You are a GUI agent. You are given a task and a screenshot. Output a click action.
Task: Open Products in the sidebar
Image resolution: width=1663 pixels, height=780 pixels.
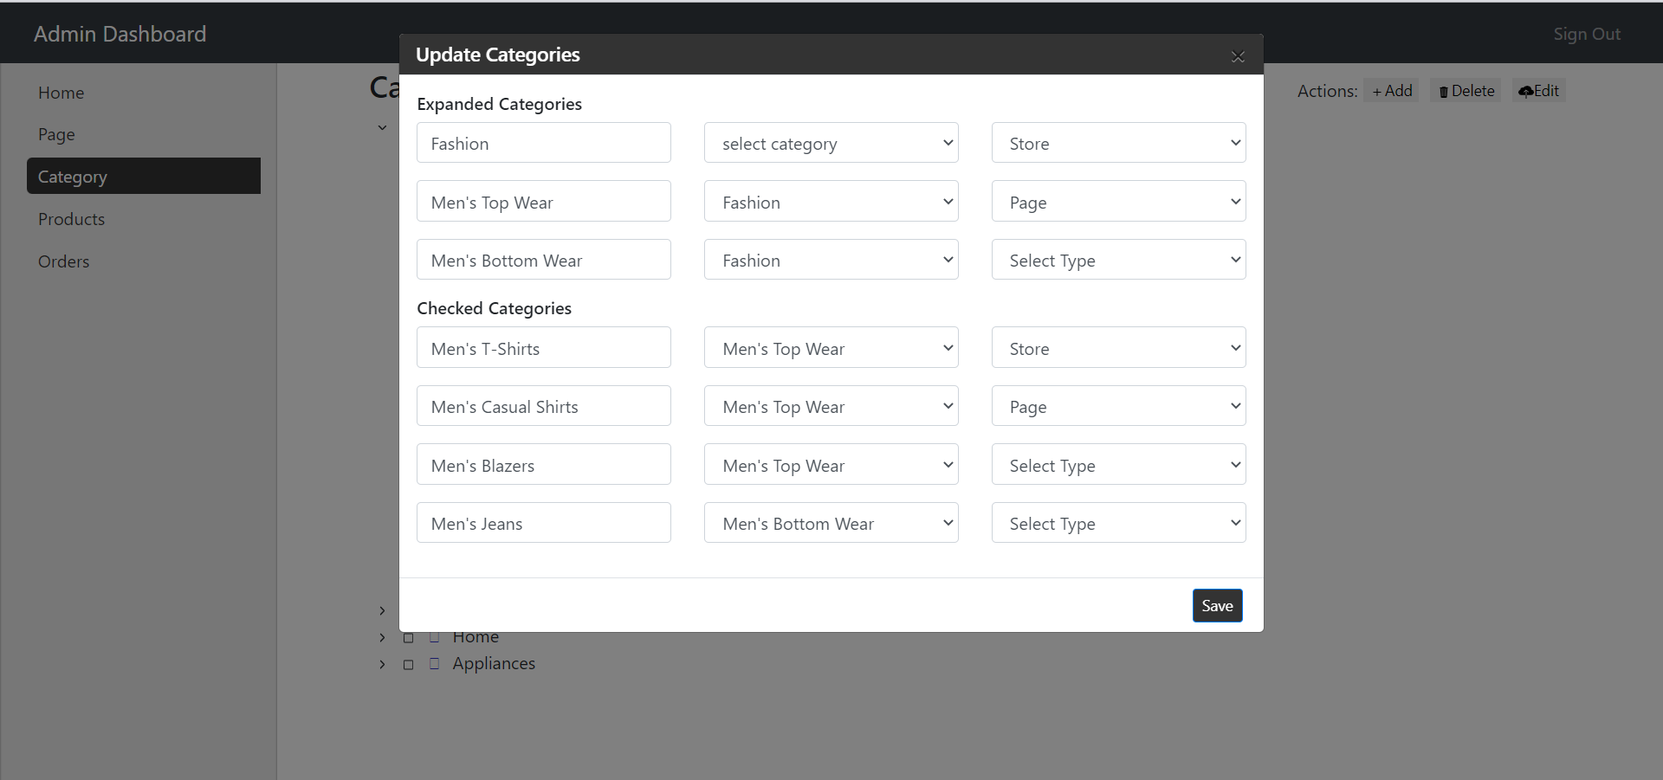coord(71,219)
